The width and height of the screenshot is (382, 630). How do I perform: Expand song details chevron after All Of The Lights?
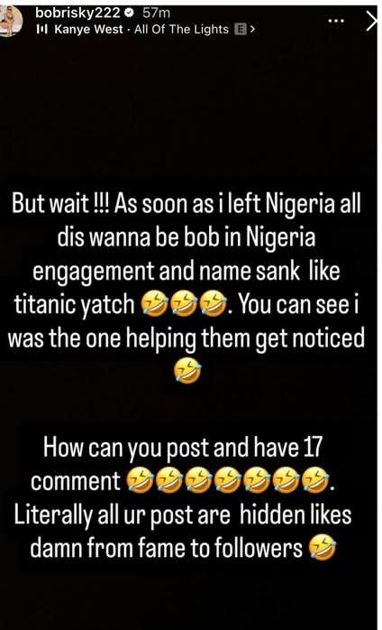coord(252,29)
